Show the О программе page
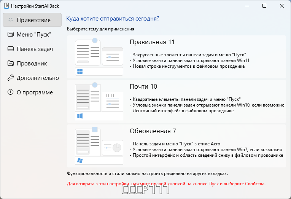The image size is (291, 199). [32, 92]
